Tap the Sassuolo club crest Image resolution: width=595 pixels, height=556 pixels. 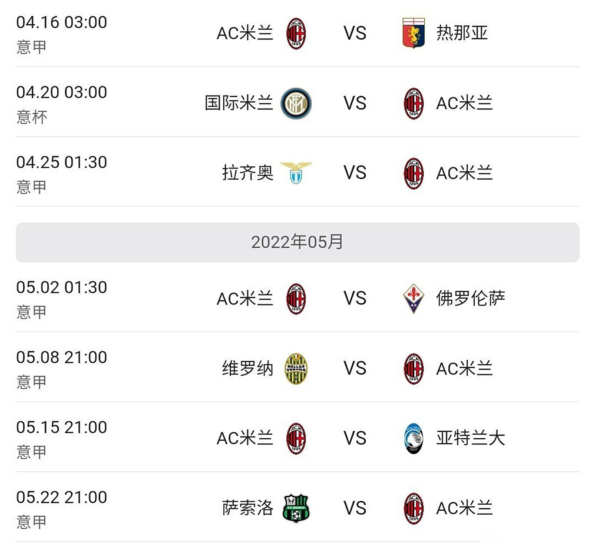pyautogui.click(x=296, y=508)
